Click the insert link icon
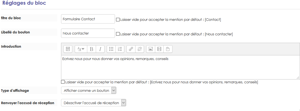This screenshot has height=111, width=300. (x=131, y=49)
